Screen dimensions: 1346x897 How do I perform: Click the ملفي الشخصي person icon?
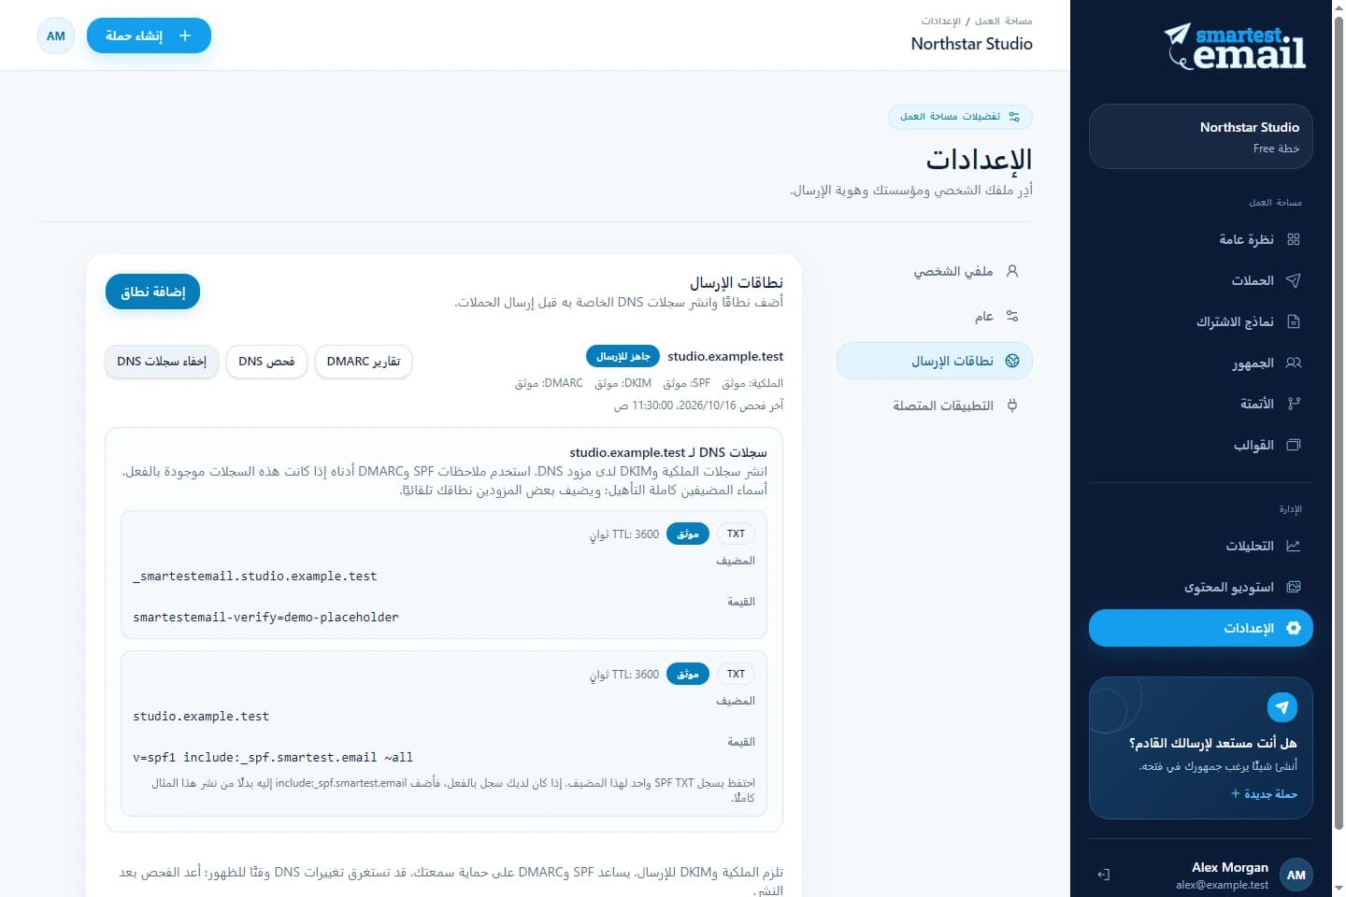[1012, 271]
